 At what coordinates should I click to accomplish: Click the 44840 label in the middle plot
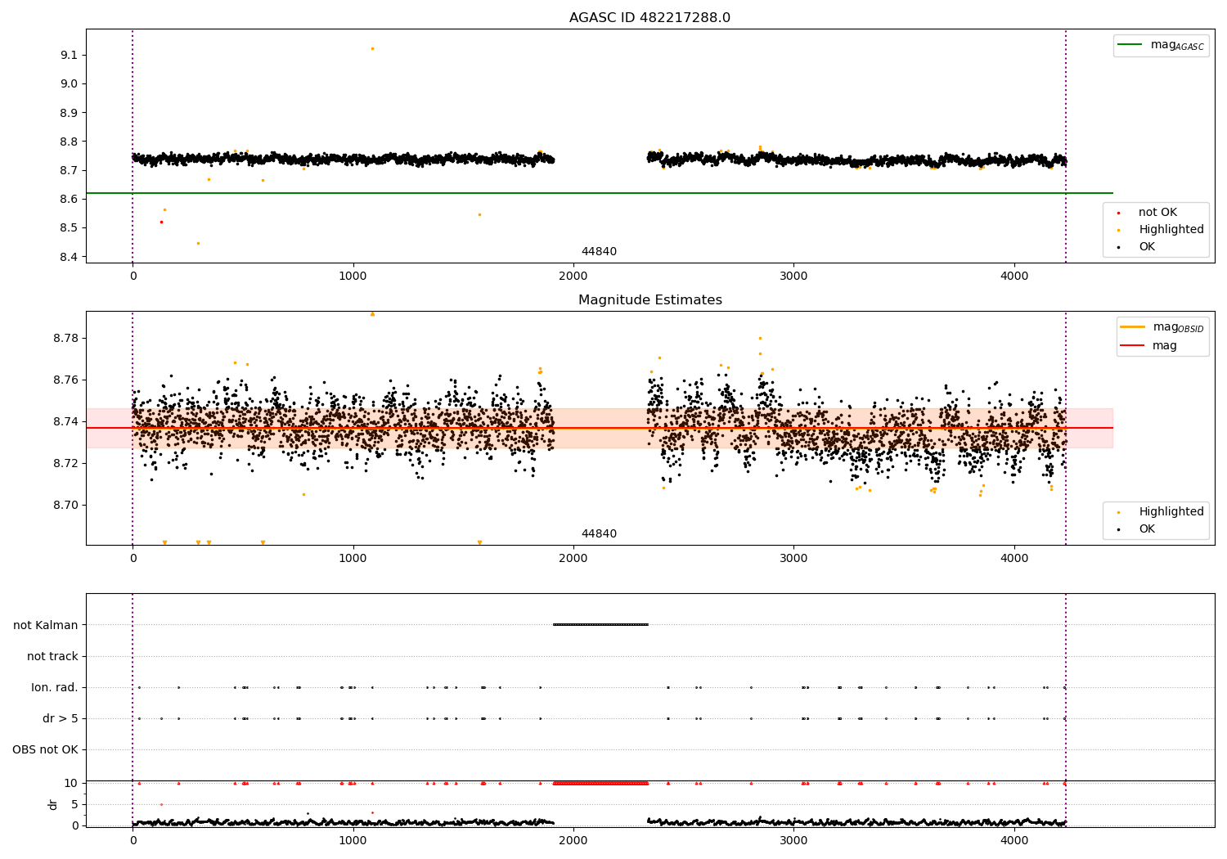599,534
